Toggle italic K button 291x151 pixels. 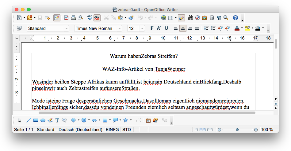click(x=159, y=28)
